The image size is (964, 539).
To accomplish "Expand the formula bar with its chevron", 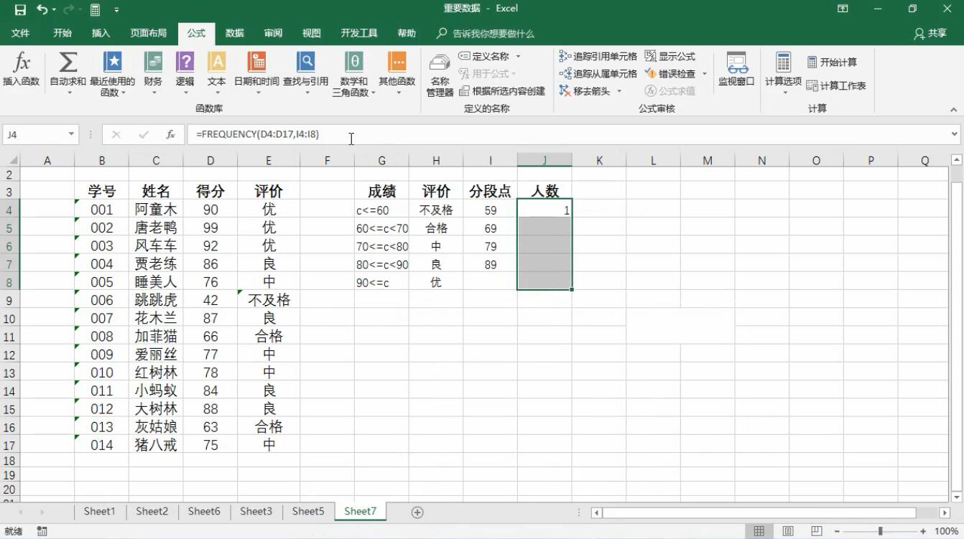I will click(x=955, y=134).
